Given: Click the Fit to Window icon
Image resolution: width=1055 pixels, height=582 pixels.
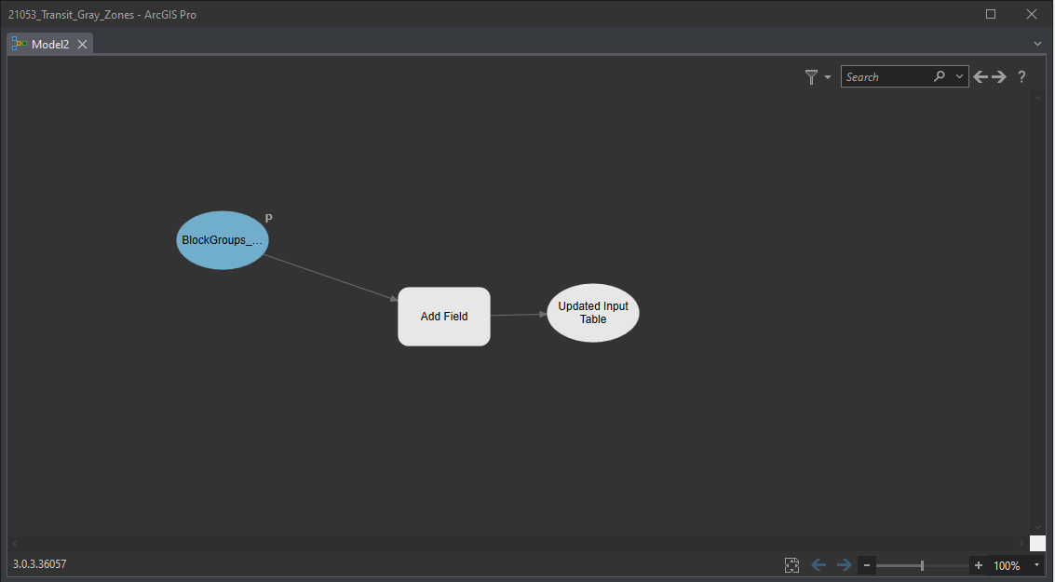Looking at the screenshot, I should [x=791, y=565].
